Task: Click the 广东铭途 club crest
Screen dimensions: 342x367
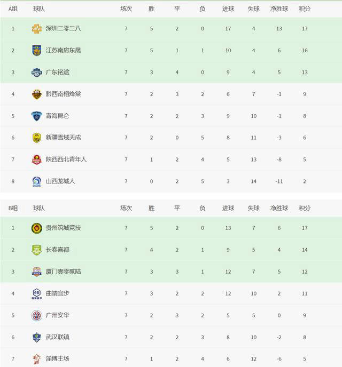Action: point(36,73)
